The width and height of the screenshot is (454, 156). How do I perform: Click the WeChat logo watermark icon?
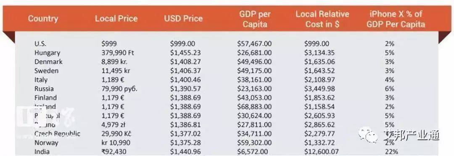pyautogui.click(x=368, y=135)
